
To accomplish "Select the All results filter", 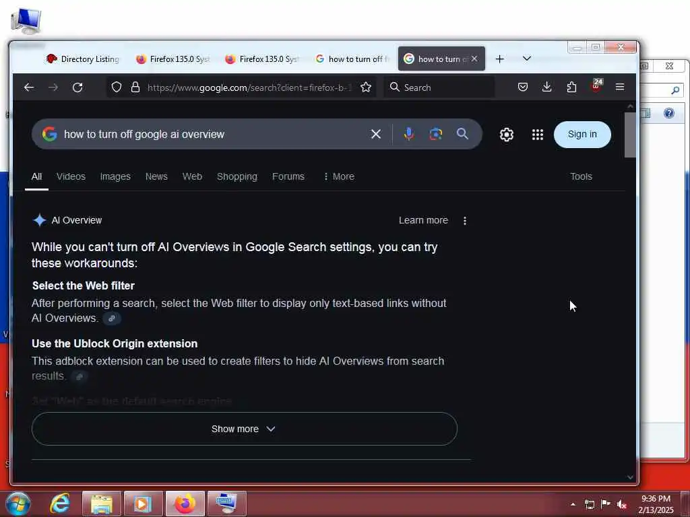I will [36, 177].
